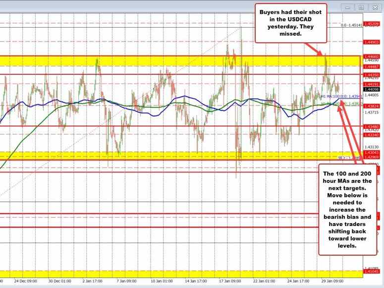Click the 7 Jan 09:00 time axis label
The image size is (384, 288).
coord(126,281)
